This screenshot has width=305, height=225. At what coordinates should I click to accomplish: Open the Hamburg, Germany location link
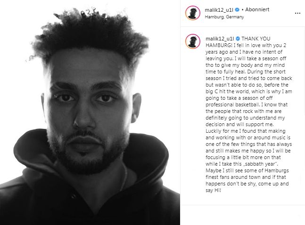tap(224, 17)
